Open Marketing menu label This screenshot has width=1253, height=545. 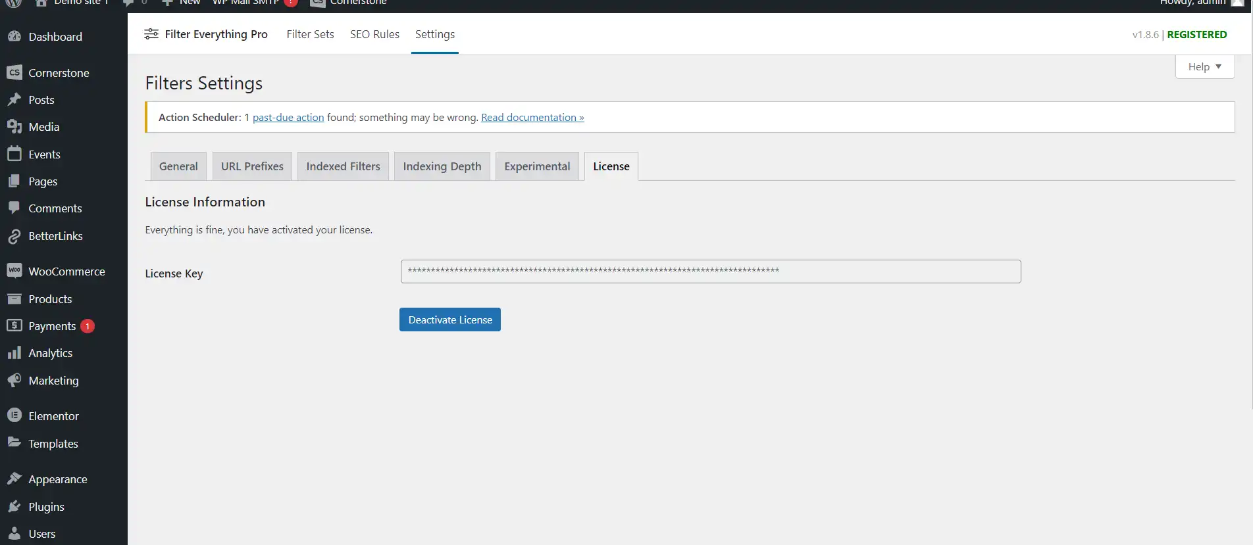tap(53, 381)
